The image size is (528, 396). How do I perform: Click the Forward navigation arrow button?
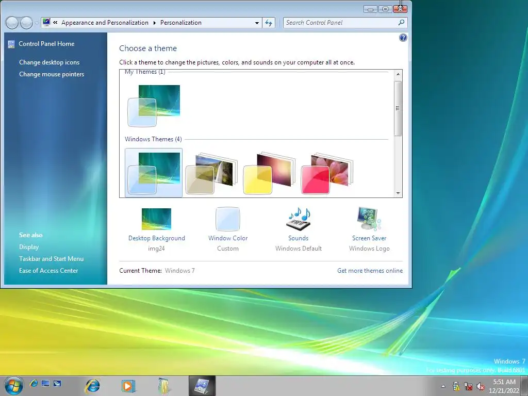point(26,23)
